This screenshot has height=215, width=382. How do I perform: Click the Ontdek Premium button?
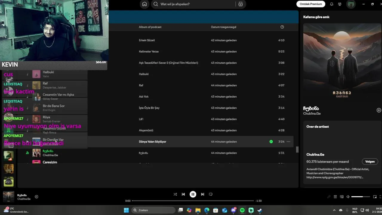pos(311,4)
